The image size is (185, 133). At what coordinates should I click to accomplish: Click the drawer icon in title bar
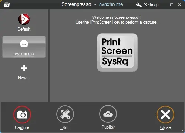[7, 5]
